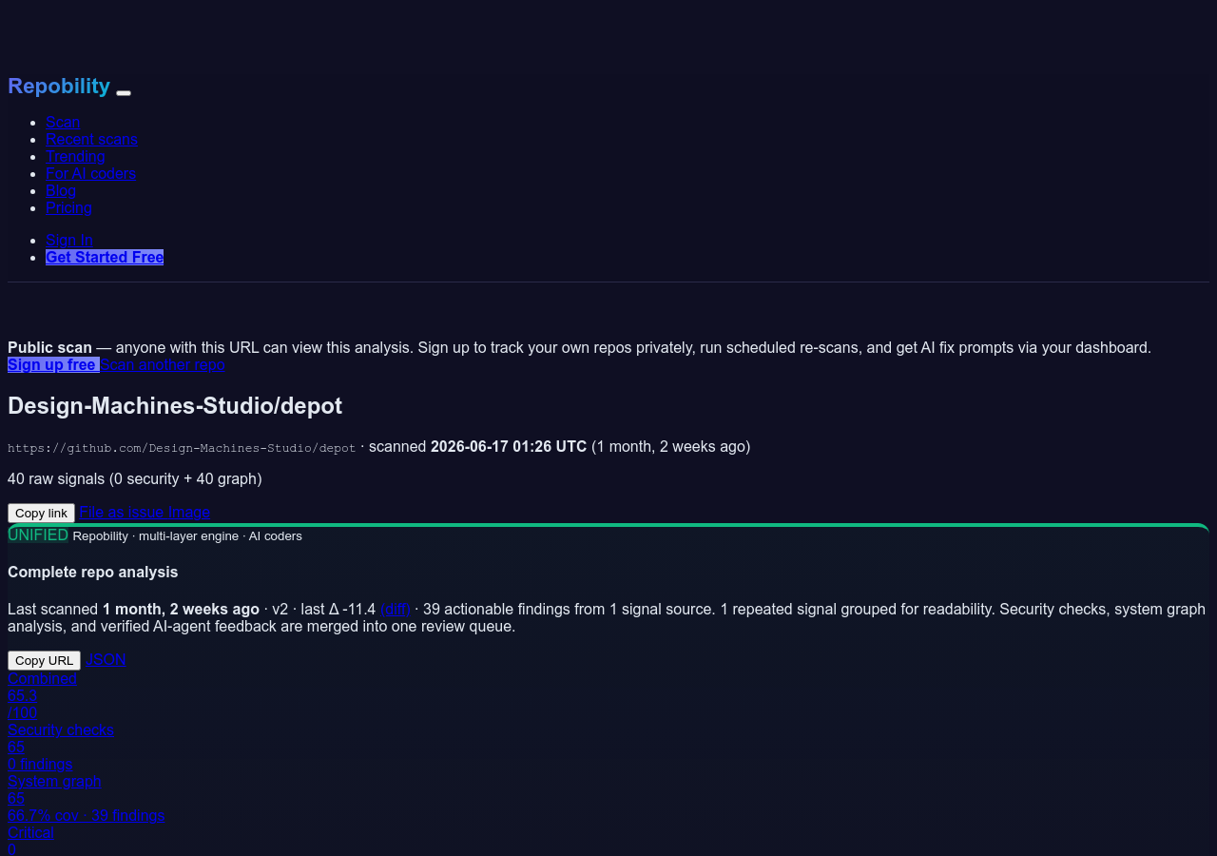Click the 0 findings text under Security checks
The height and width of the screenshot is (856, 1217).
(x=40, y=764)
